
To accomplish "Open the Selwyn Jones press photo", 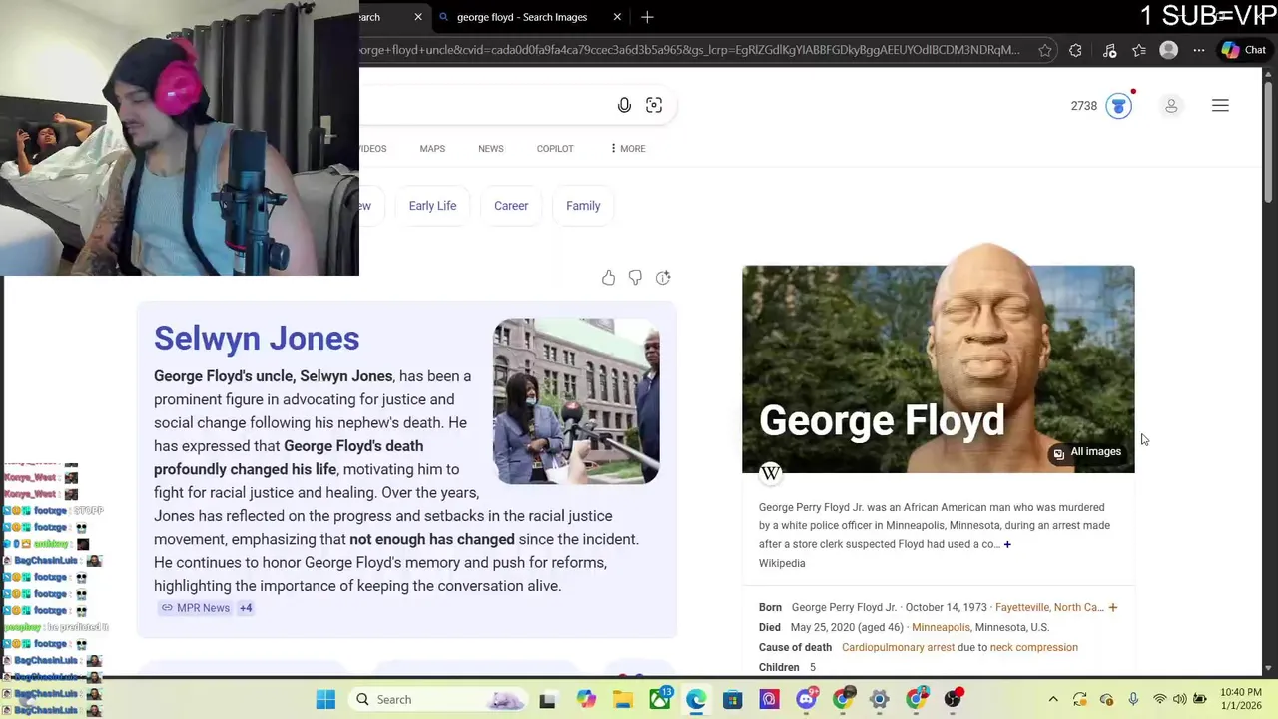I will coord(576,401).
